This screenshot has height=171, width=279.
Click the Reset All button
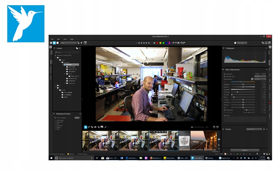click(x=244, y=150)
